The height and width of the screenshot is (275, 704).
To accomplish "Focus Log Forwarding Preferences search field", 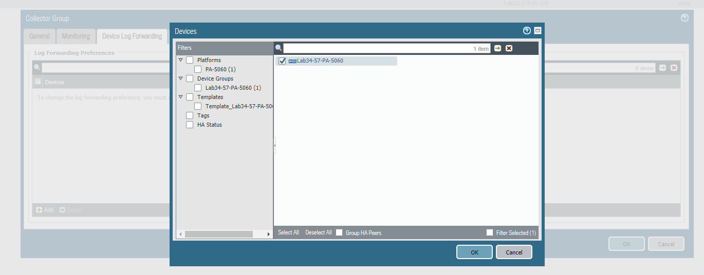I will tap(348, 68).
